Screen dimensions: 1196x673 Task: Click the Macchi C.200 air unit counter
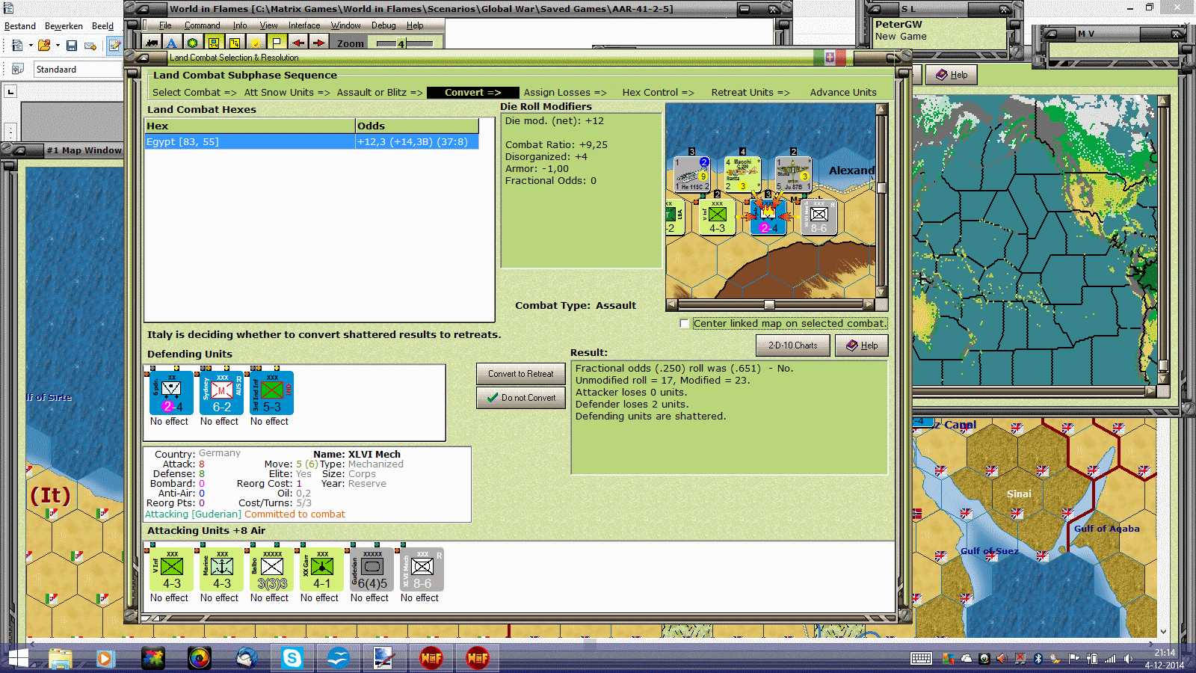pyautogui.click(x=742, y=174)
